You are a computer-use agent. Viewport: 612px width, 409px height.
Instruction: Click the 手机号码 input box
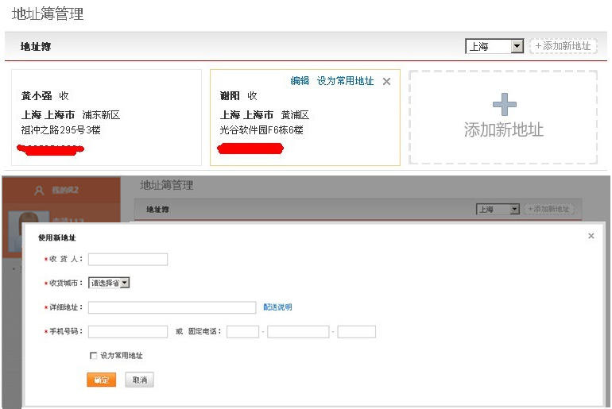click(128, 331)
